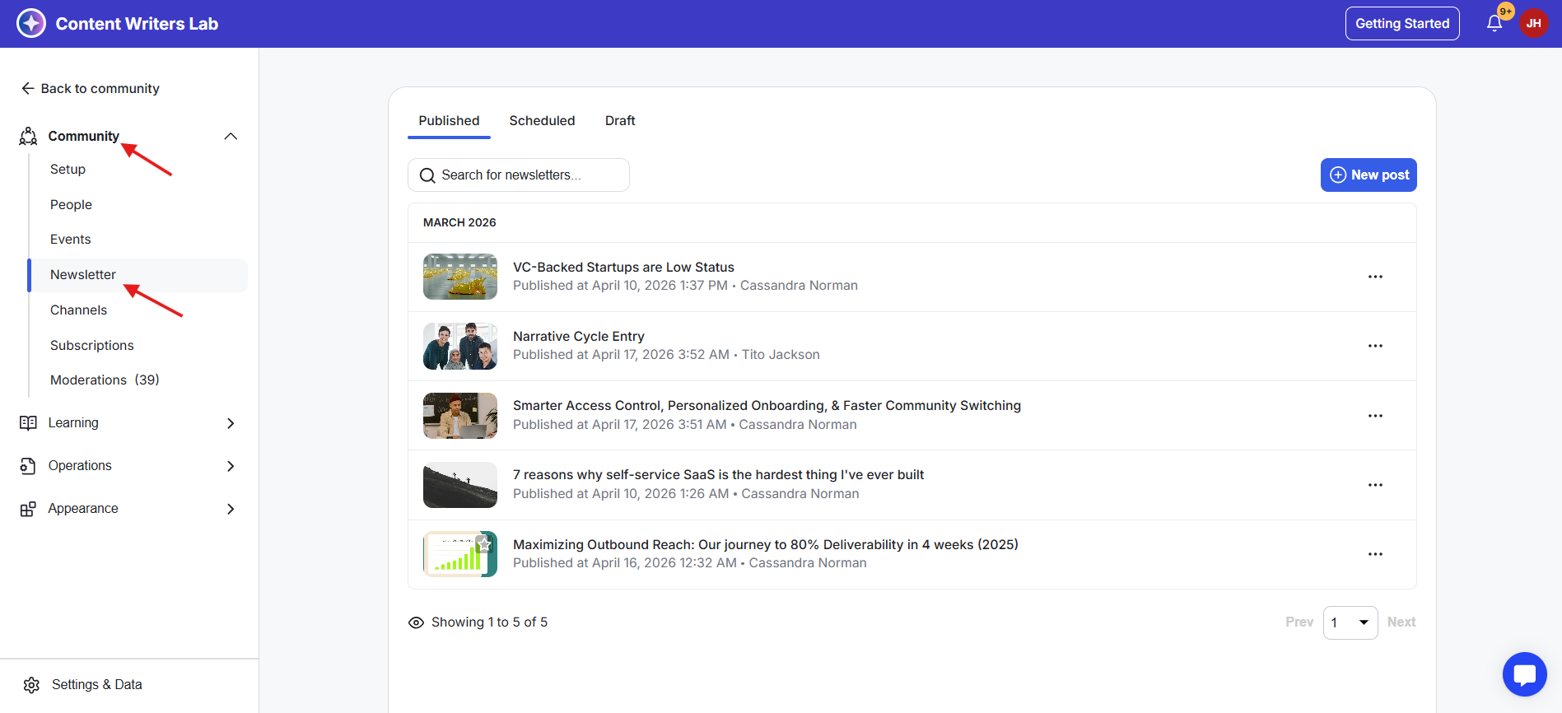Click the Content Writers Lab logo
Image resolution: width=1562 pixels, height=713 pixels.
(31, 24)
